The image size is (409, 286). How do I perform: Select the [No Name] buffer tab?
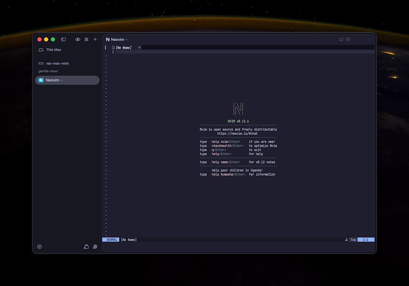[x=123, y=48]
